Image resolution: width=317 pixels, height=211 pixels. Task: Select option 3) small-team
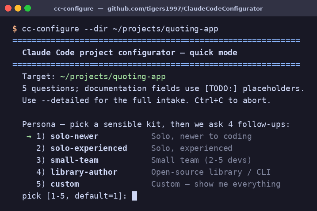click(x=67, y=160)
